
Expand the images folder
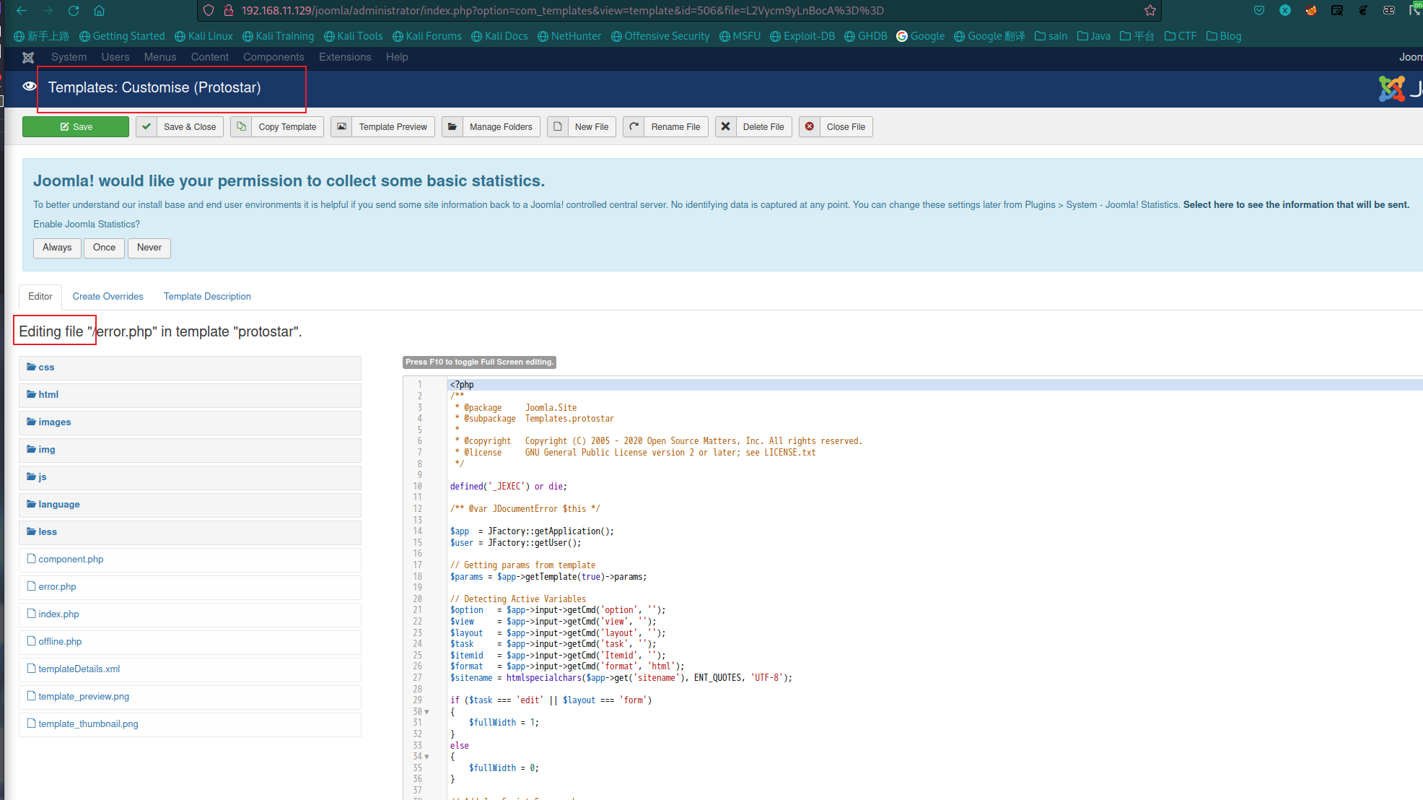pyautogui.click(x=190, y=422)
